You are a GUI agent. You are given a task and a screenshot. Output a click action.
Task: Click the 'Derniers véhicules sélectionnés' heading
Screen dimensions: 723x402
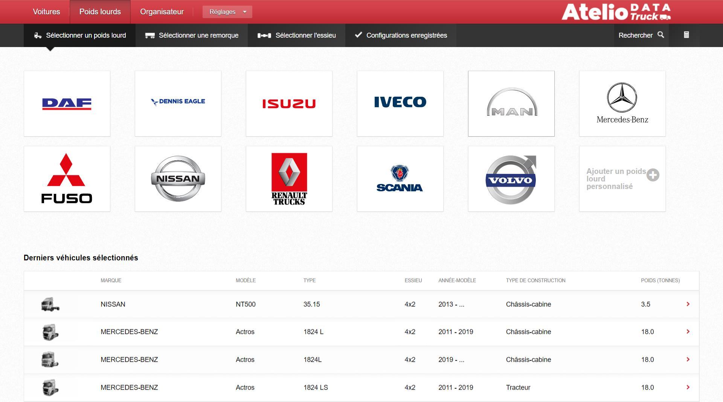click(x=81, y=258)
